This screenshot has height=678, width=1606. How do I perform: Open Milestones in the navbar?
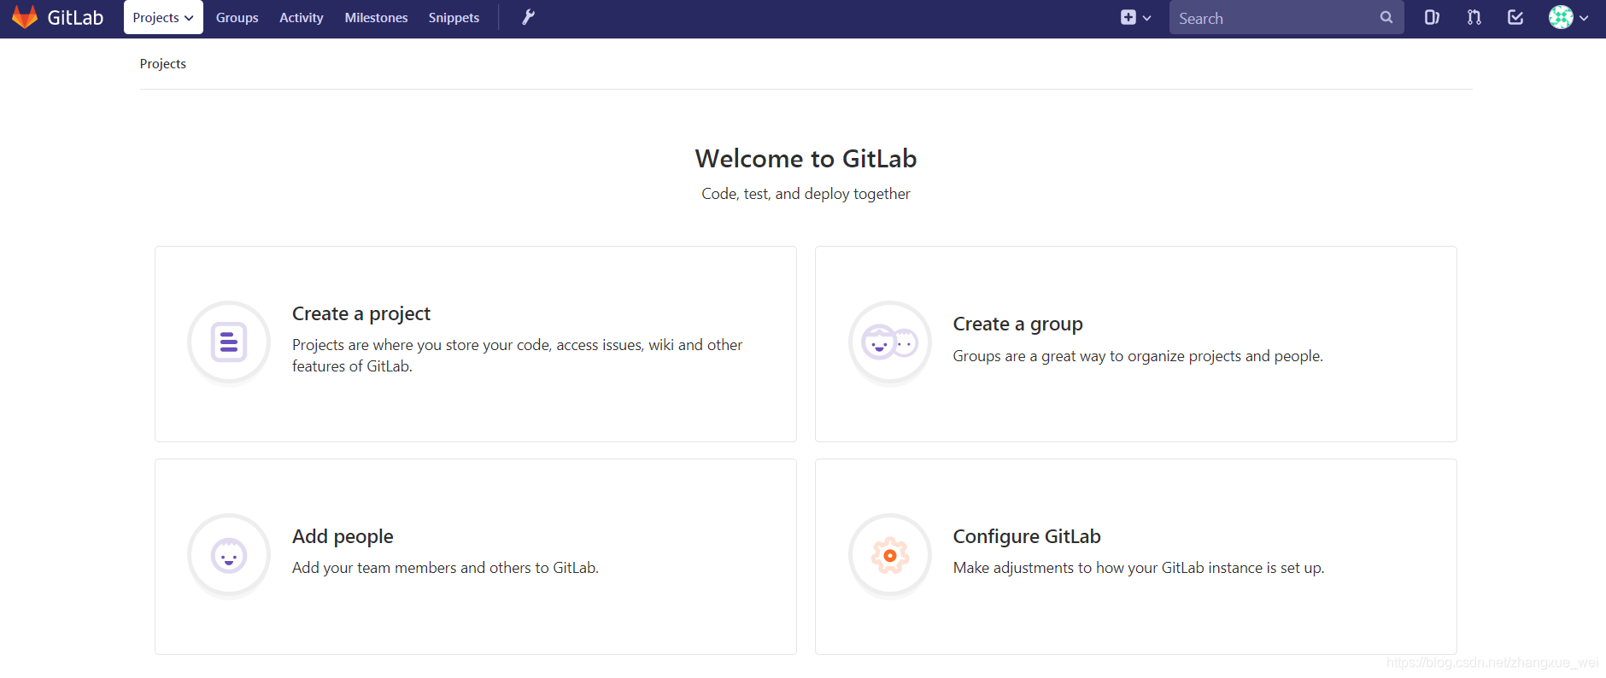pos(376,18)
